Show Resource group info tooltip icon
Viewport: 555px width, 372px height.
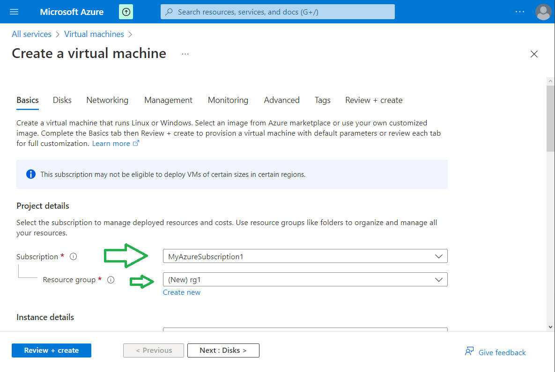point(111,280)
